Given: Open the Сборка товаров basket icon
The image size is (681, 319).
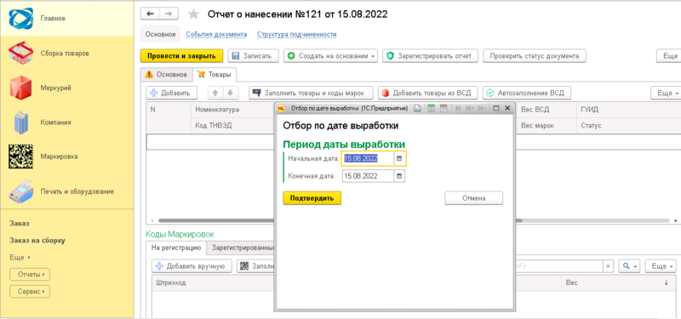Looking at the screenshot, I should 20,54.
